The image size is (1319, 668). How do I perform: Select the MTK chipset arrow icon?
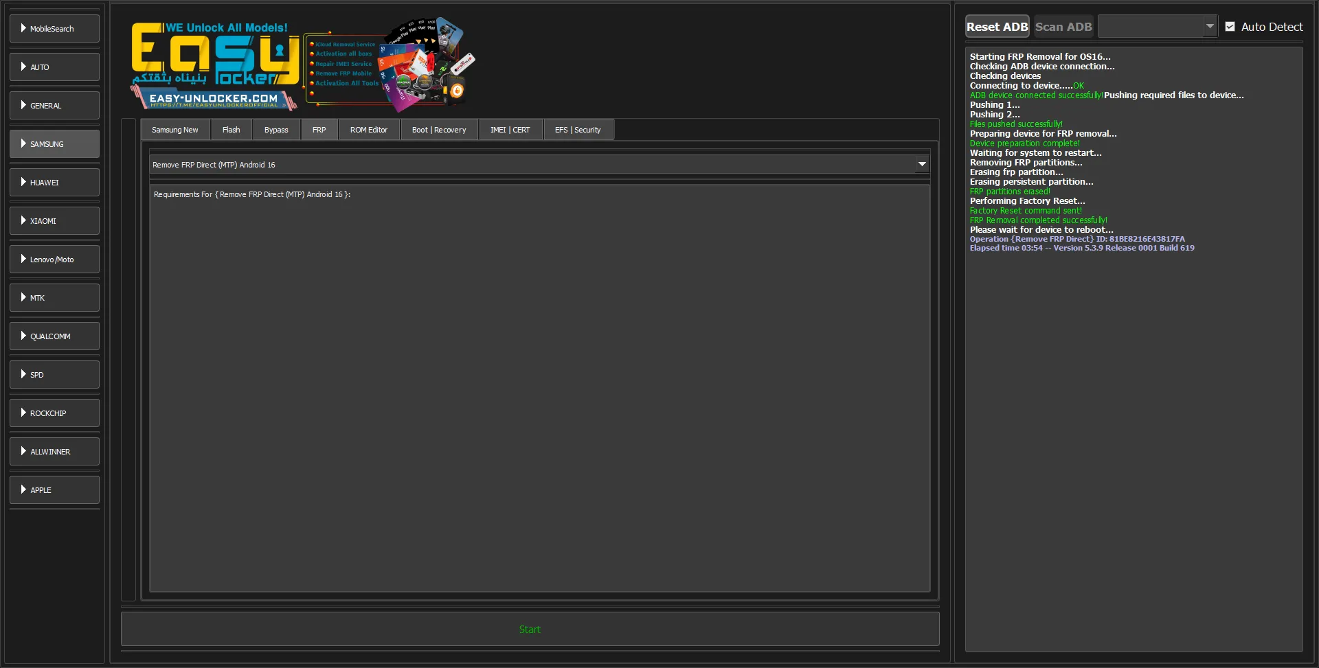click(x=23, y=298)
